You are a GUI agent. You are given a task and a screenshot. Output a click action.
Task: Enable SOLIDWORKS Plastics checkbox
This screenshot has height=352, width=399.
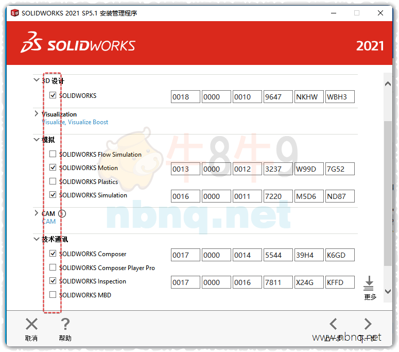[x=53, y=181]
